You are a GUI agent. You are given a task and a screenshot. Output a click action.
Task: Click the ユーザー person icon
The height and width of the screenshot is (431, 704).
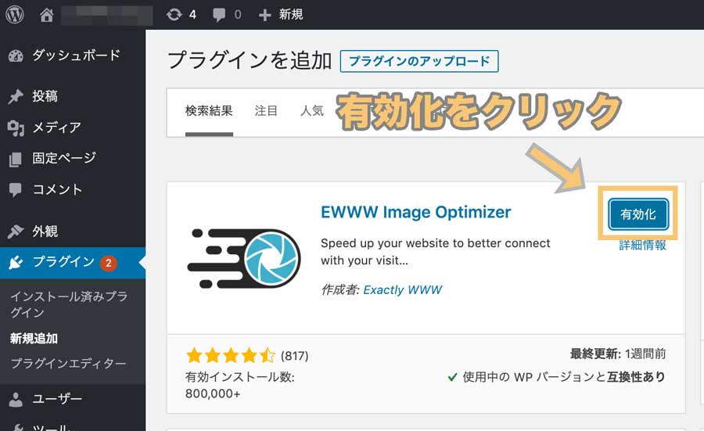tap(16, 399)
